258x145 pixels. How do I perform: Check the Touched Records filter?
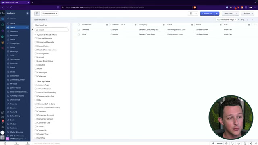click(35, 39)
